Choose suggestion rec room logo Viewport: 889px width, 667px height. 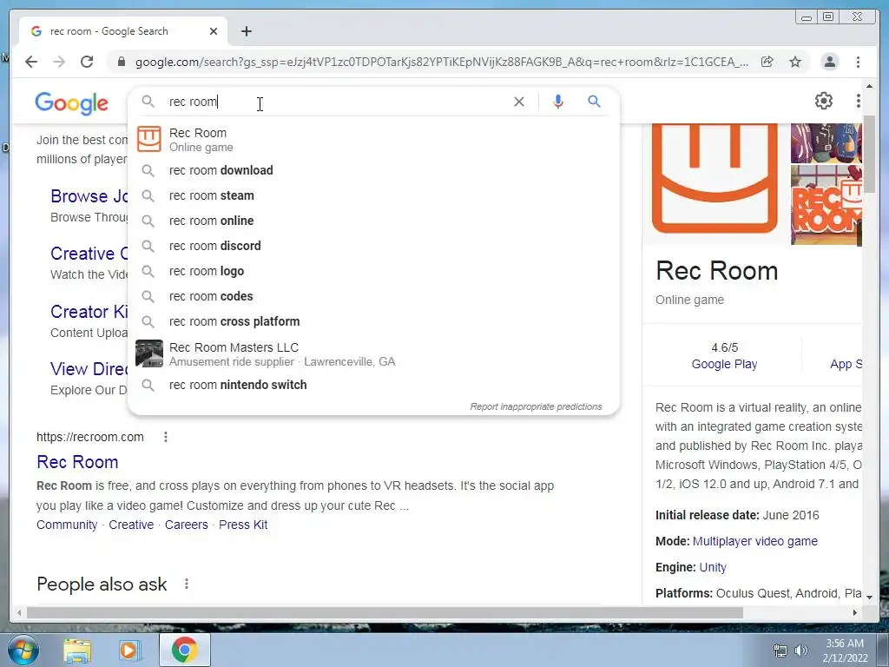[x=373, y=271]
